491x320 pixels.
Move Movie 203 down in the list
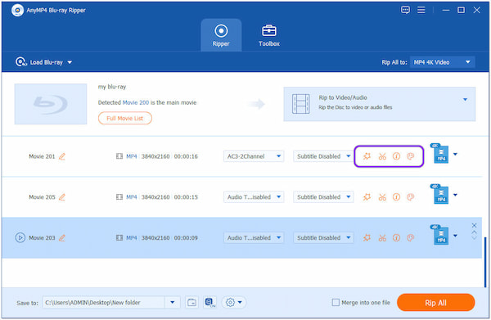(x=474, y=238)
